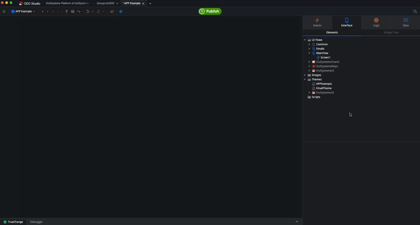Select Screen1 in the elements tree
Screen dimensions: 420x225
pyautogui.click(x=325, y=57)
